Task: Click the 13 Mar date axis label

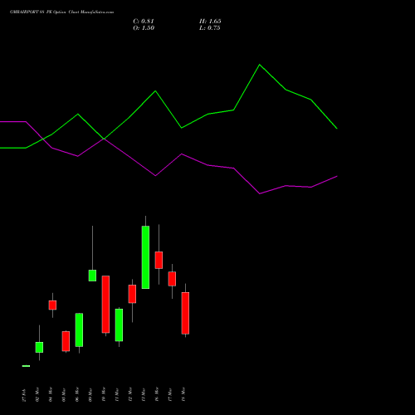Action: point(144,394)
